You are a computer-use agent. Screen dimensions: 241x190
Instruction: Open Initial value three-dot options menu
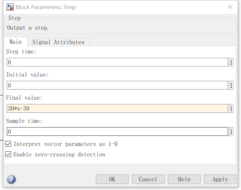click(231, 85)
